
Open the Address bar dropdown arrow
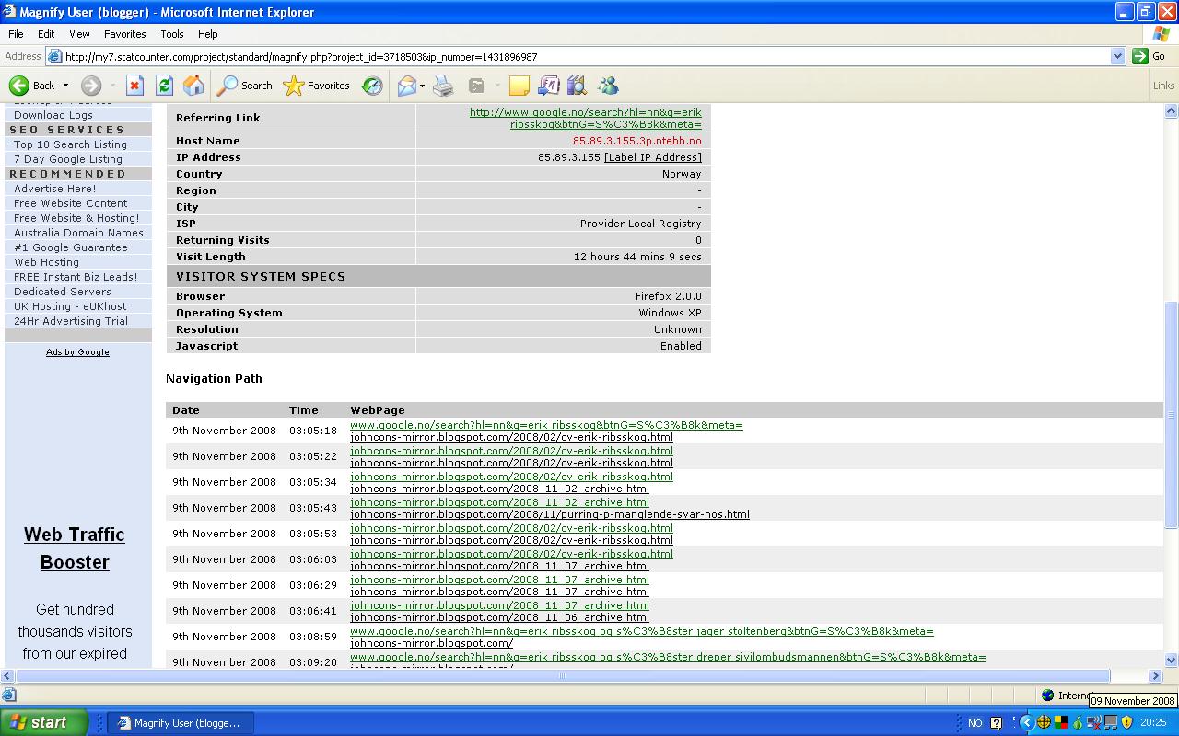(x=1117, y=56)
